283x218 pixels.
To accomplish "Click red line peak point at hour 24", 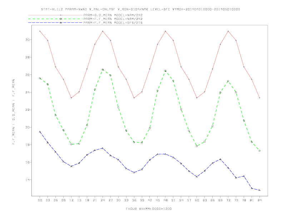I will coord(103,31).
